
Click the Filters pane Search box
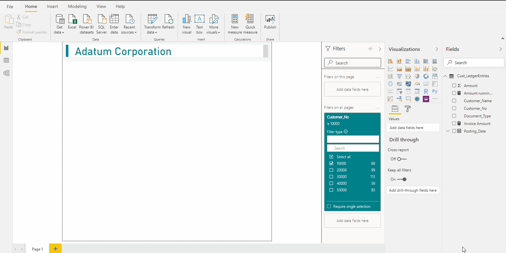tap(353, 63)
